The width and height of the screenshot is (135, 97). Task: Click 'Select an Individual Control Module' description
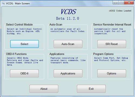click(x=24, y=31)
